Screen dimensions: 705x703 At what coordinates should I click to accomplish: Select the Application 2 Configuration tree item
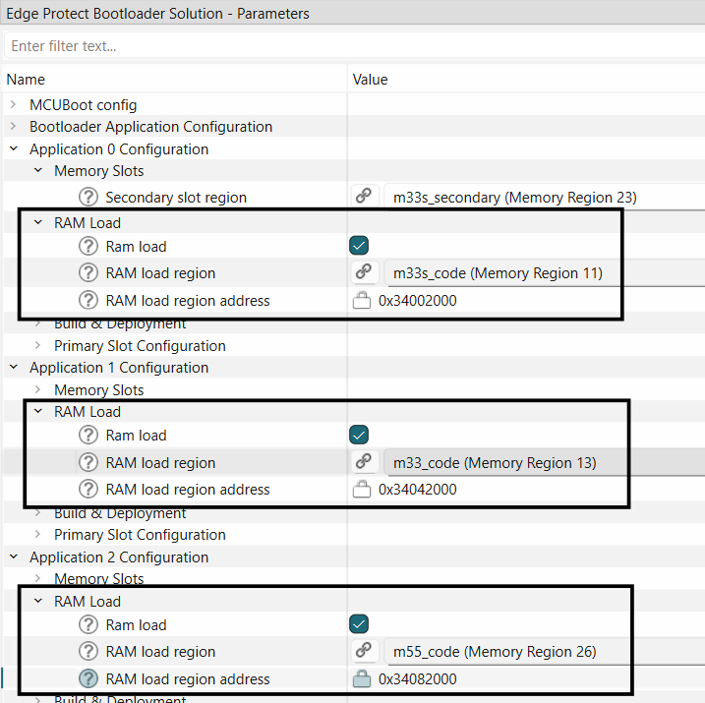point(118,557)
